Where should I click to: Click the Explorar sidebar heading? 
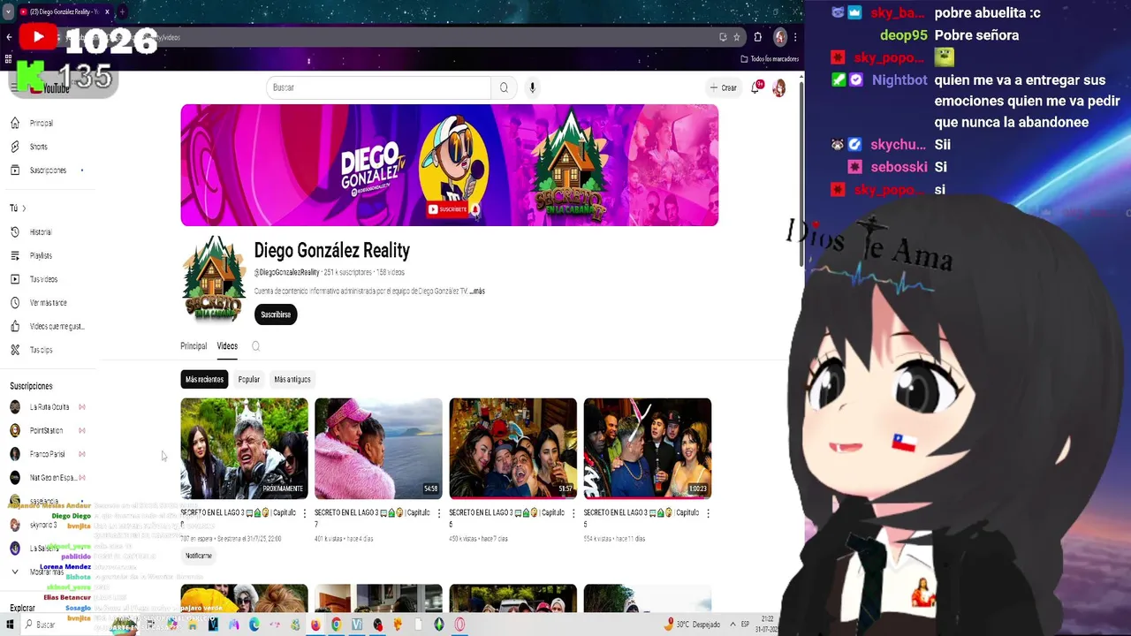23,608
